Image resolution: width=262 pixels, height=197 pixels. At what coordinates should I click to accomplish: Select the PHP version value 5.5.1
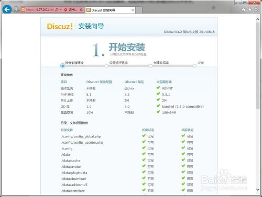(x=166, y=95)
